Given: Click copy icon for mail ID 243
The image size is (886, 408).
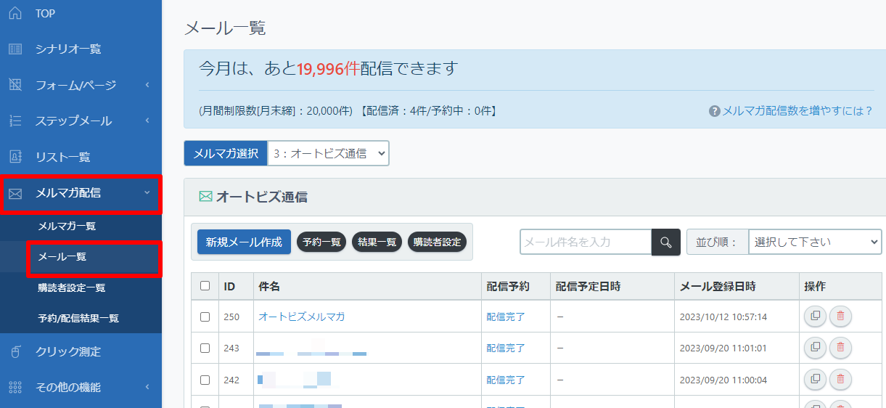Looking at the screenshot, I should coord(815,348).
